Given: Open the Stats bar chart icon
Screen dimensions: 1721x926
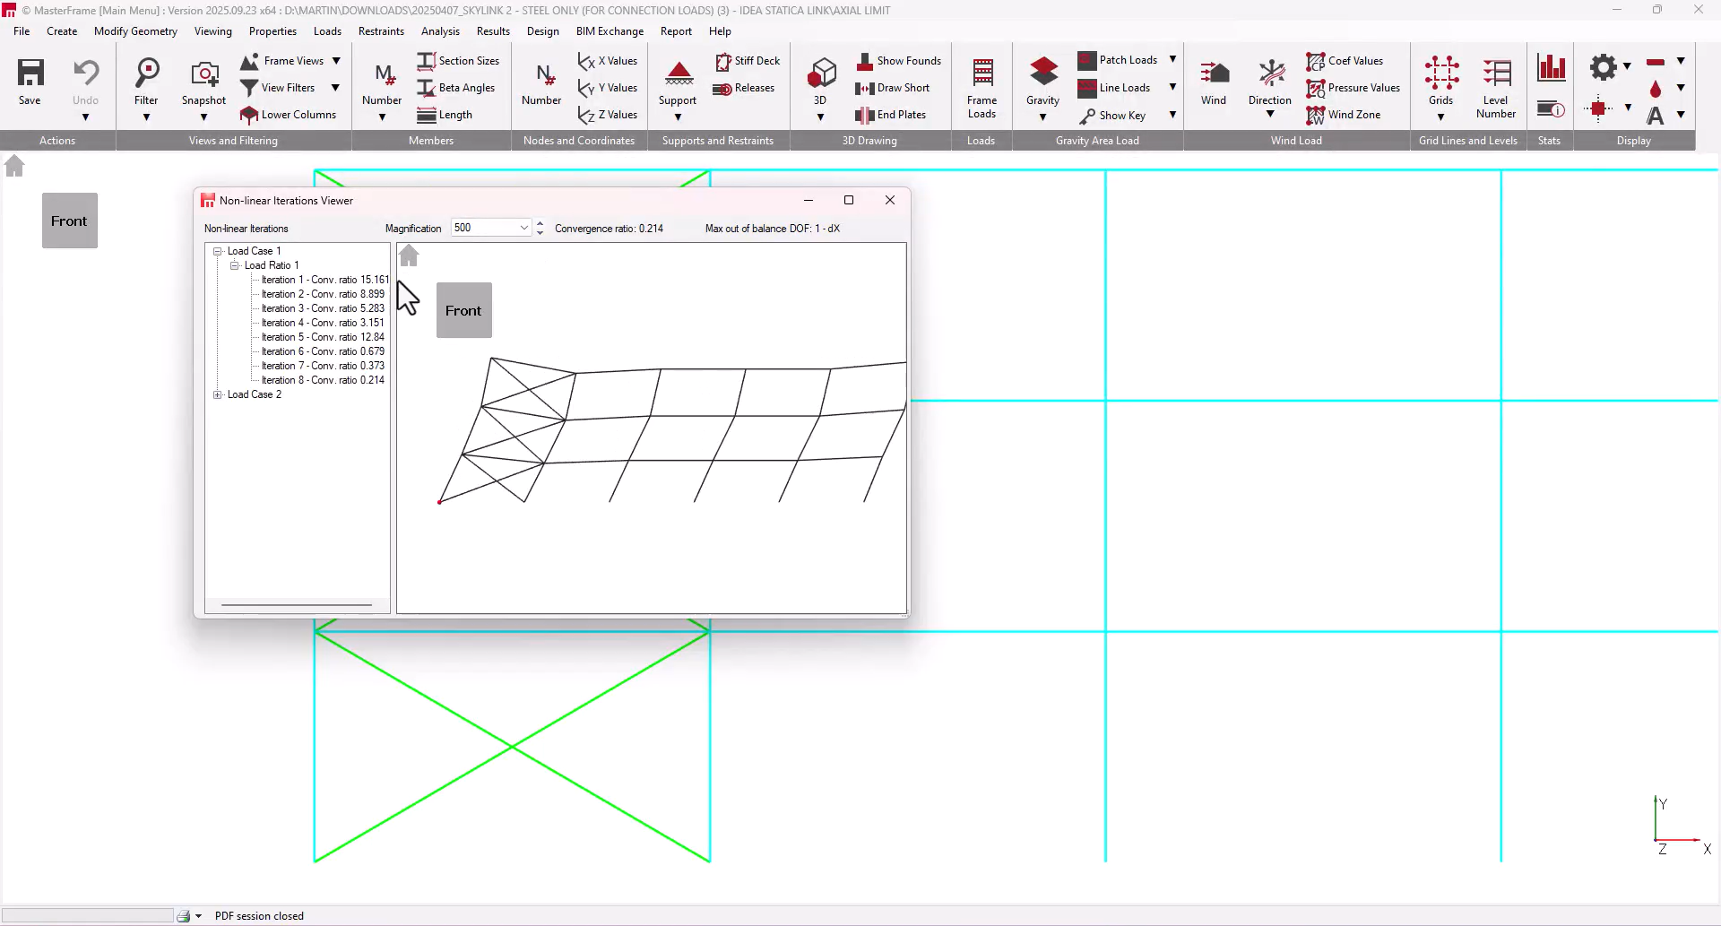Looking at the screenshot, I should [x=1552, y=68].
